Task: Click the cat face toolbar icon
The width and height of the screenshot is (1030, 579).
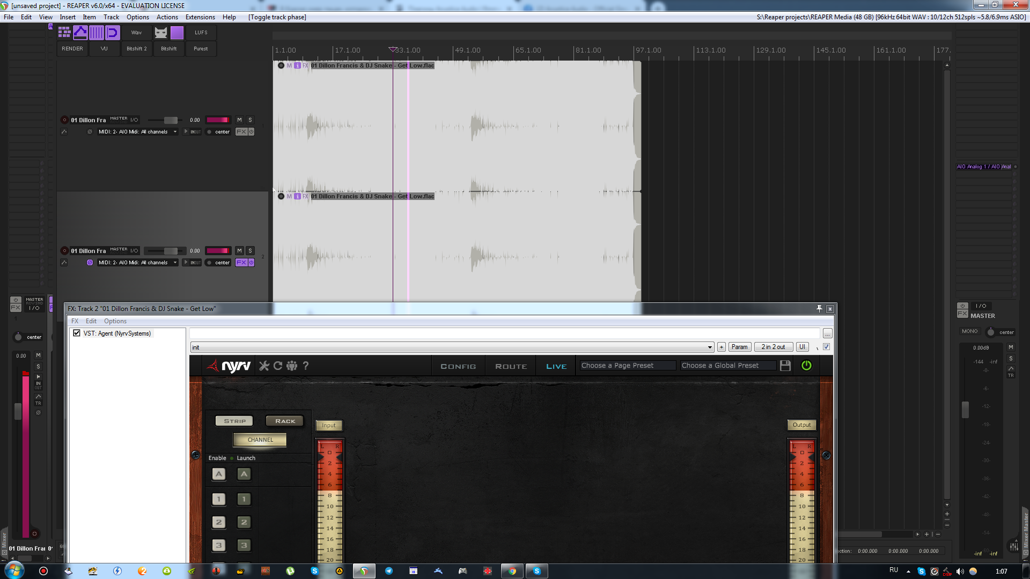Action: coord(161,33)
